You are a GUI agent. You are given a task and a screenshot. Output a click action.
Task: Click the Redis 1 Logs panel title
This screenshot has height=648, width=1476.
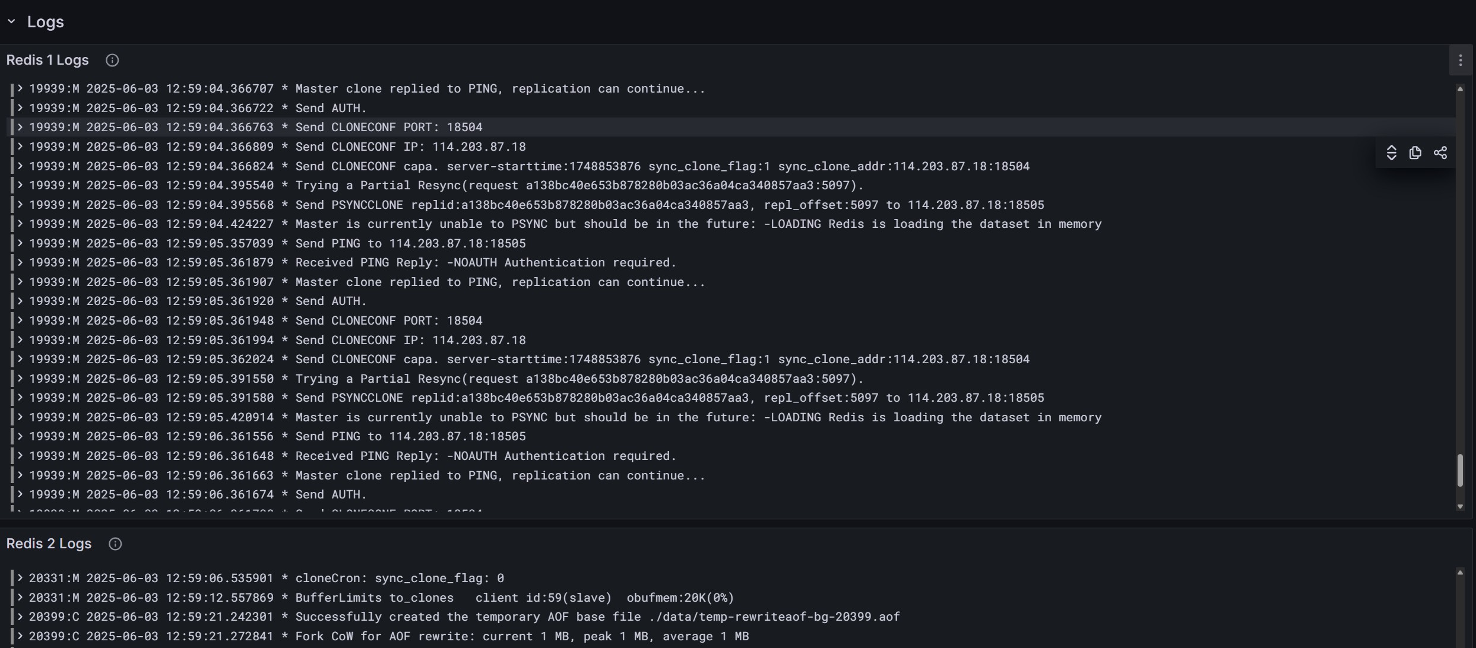pyautogui.click(x=47, y=61)
